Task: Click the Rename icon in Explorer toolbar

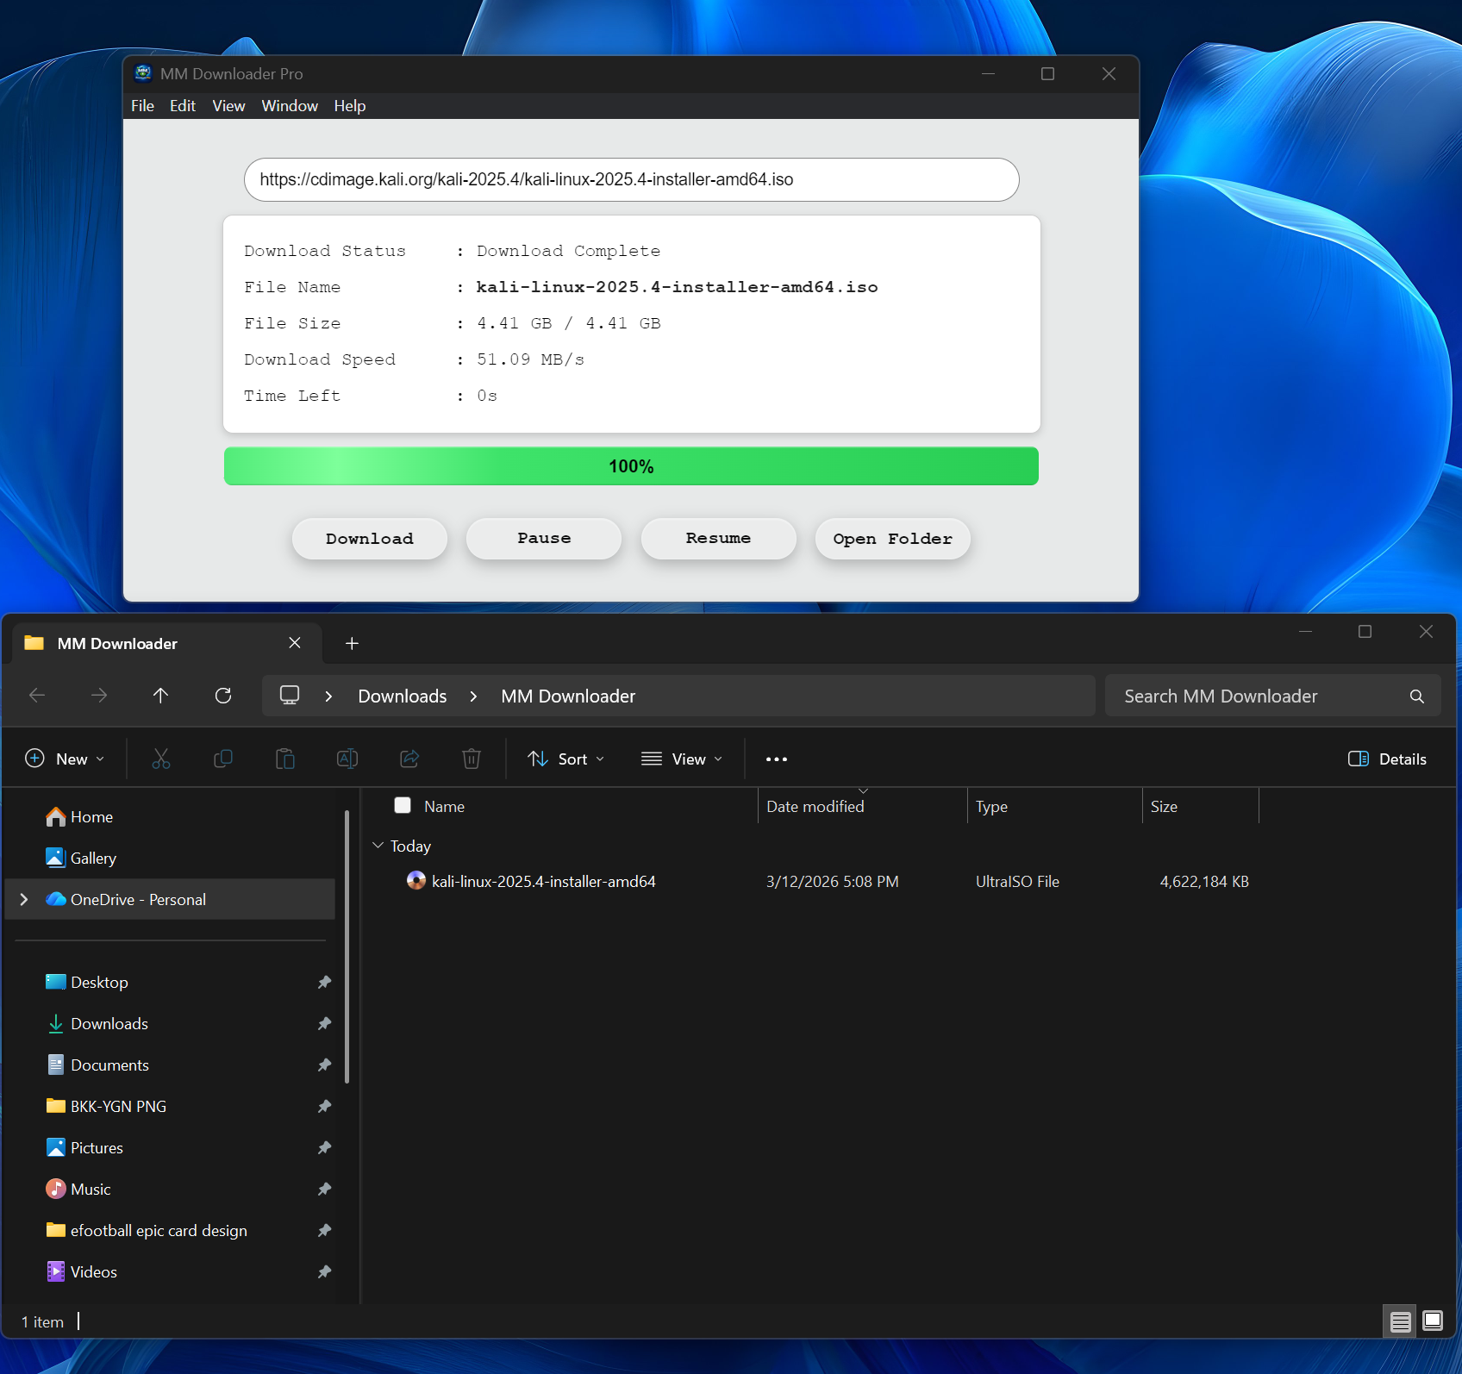Action: pos(347,759)
